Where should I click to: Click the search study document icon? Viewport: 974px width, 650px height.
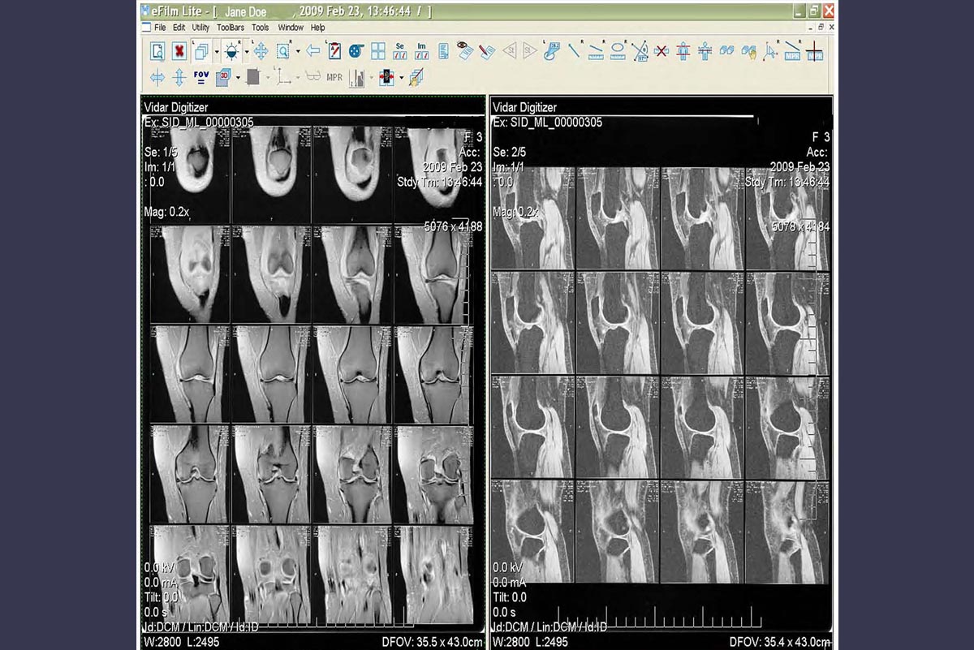point(158,51)
